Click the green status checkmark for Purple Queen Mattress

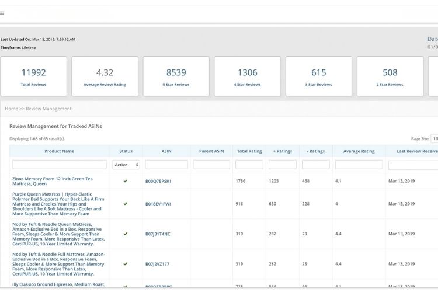[x=126, y=204]
